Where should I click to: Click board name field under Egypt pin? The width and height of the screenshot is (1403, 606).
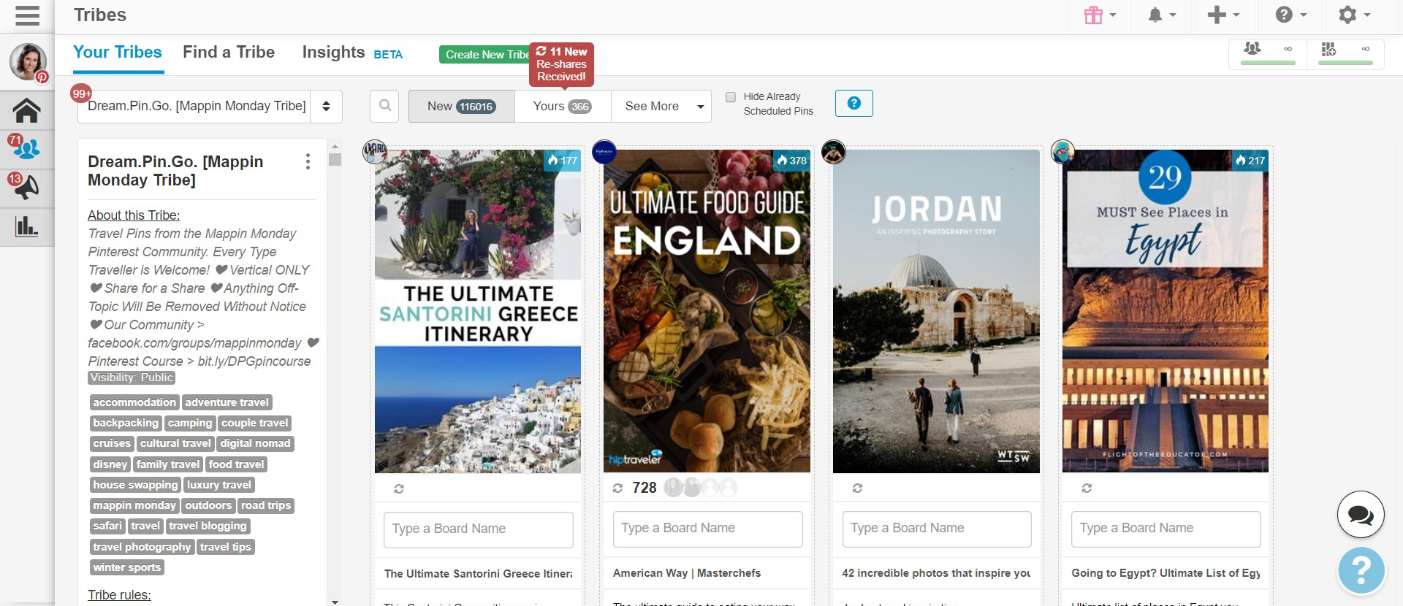coord(1166,529)
